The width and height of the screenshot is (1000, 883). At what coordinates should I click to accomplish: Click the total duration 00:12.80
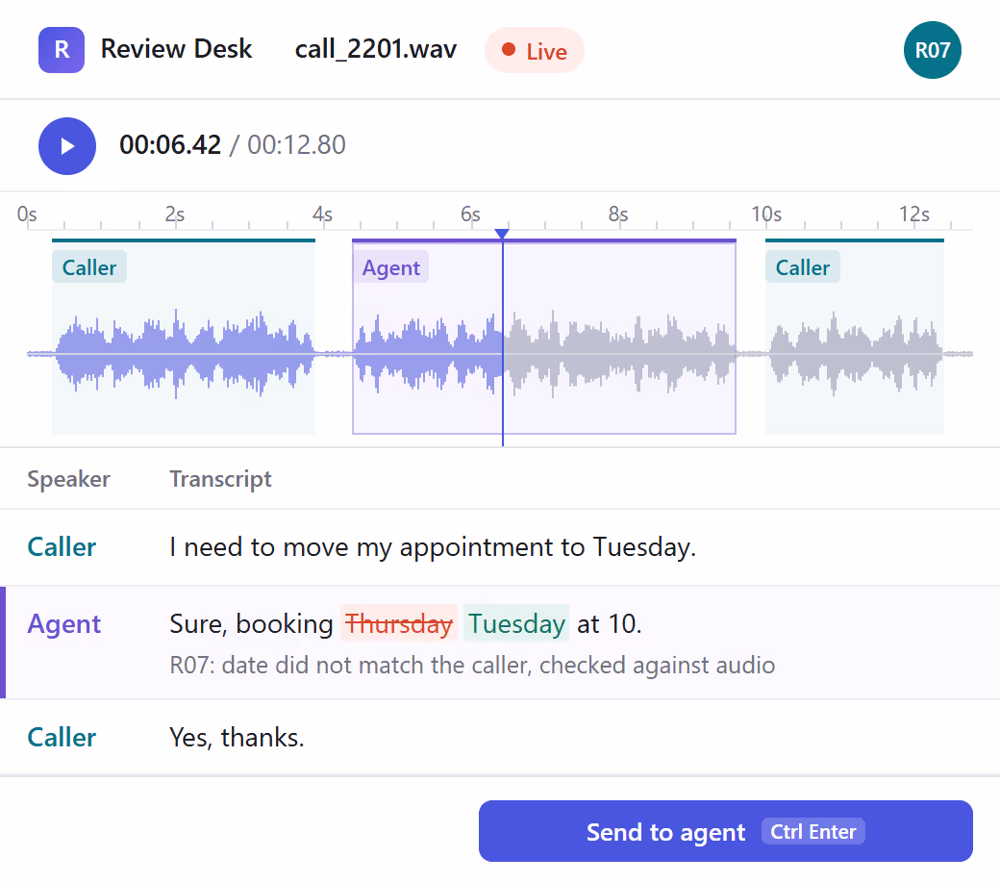coord(296,145)
